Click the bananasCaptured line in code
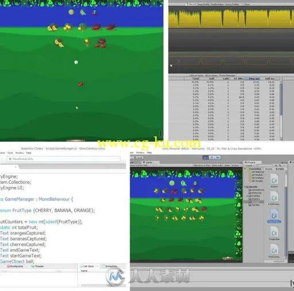The image size is (294, 291). [24, 239]
